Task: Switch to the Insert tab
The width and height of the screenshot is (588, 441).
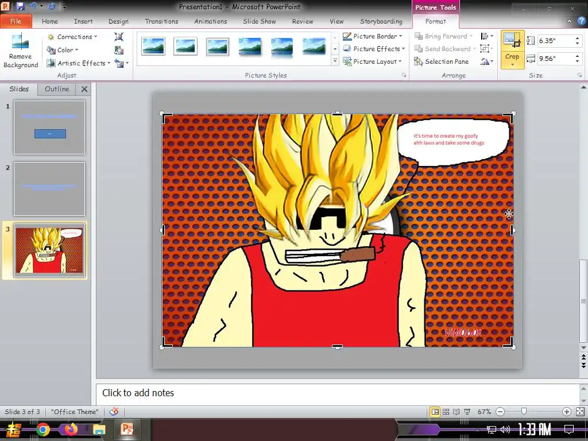Action: [x=83, y=21]
